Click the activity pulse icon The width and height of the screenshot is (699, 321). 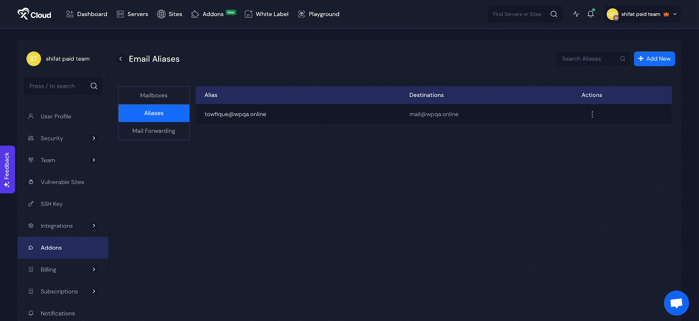pos(576,14)
